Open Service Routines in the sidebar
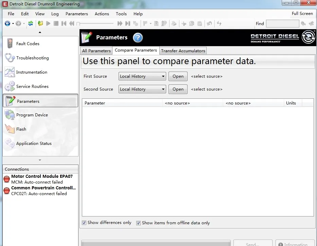This screenshot has width=317, height=246. click(x=40, y=87)
